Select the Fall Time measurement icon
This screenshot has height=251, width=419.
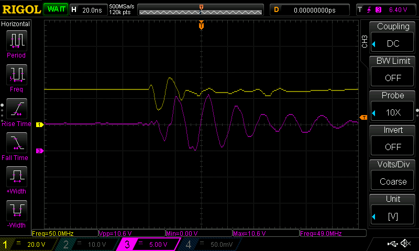click(x=17, y=143)
